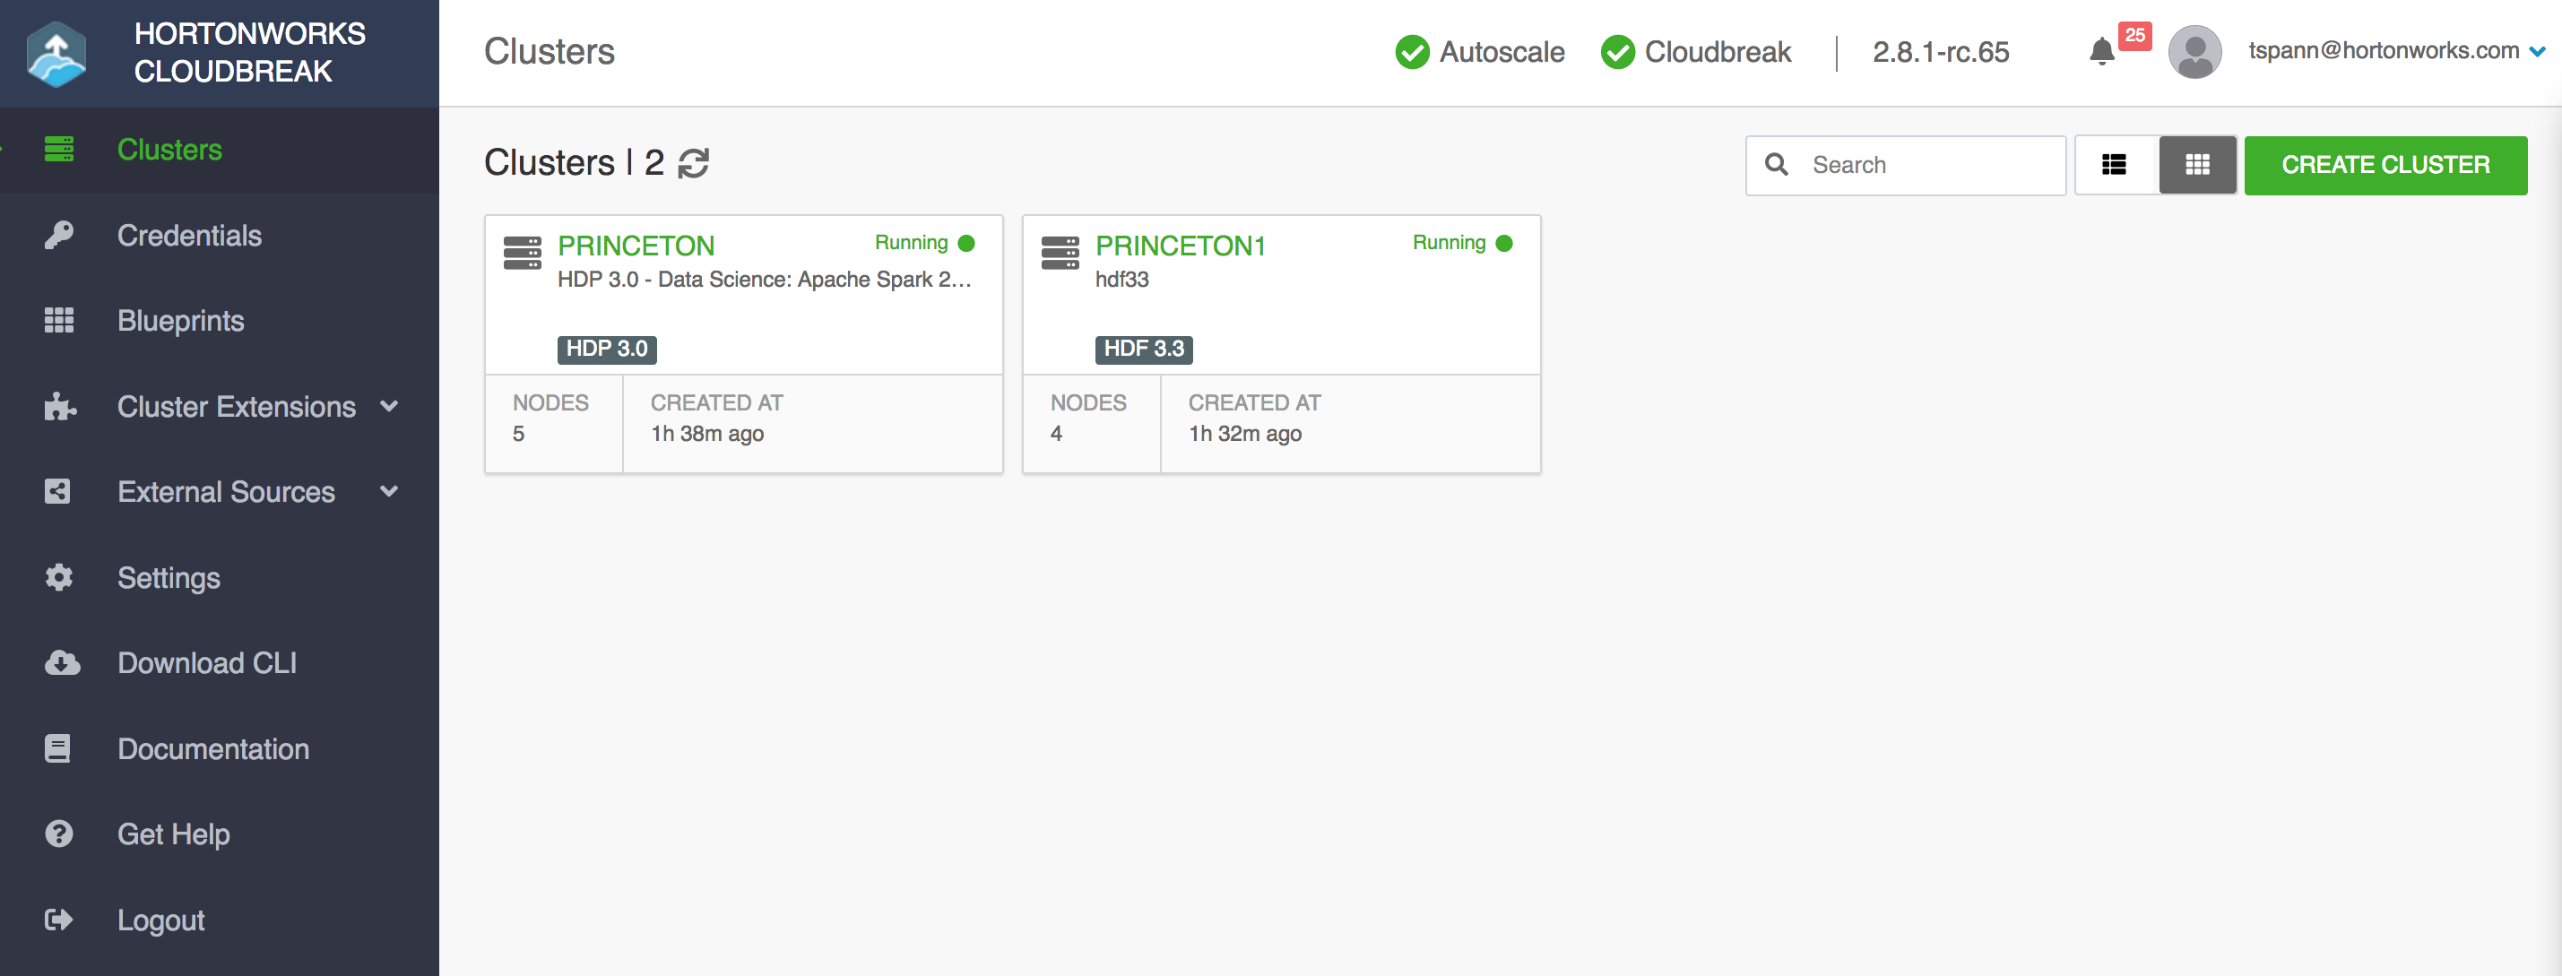Click the Logout icon

coord(58,920)
